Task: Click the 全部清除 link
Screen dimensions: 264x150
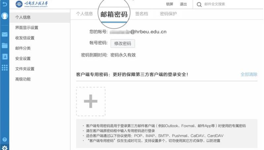Action: point(249,75)
